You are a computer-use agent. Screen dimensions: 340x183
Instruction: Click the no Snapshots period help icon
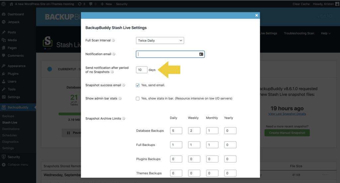click(x=112, y=72)
